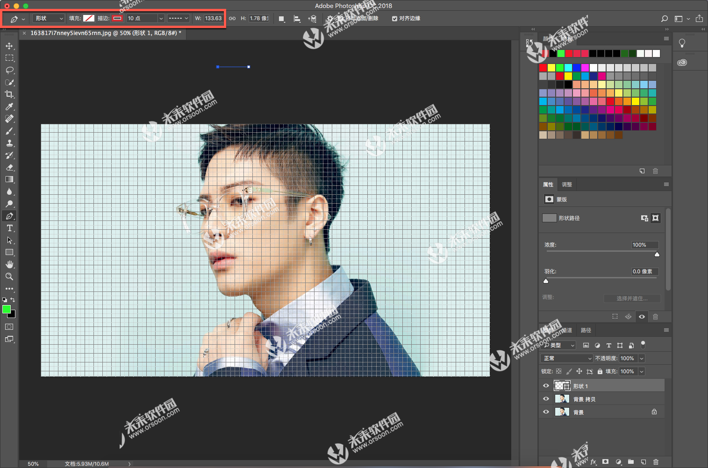
Task: Open stroke dash style dropdown
Action: (178, 19)
